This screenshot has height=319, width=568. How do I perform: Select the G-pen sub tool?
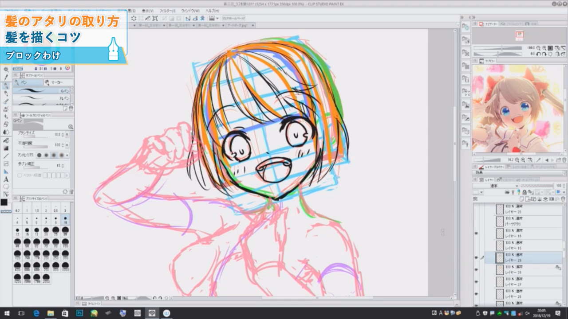pos(41,90)
